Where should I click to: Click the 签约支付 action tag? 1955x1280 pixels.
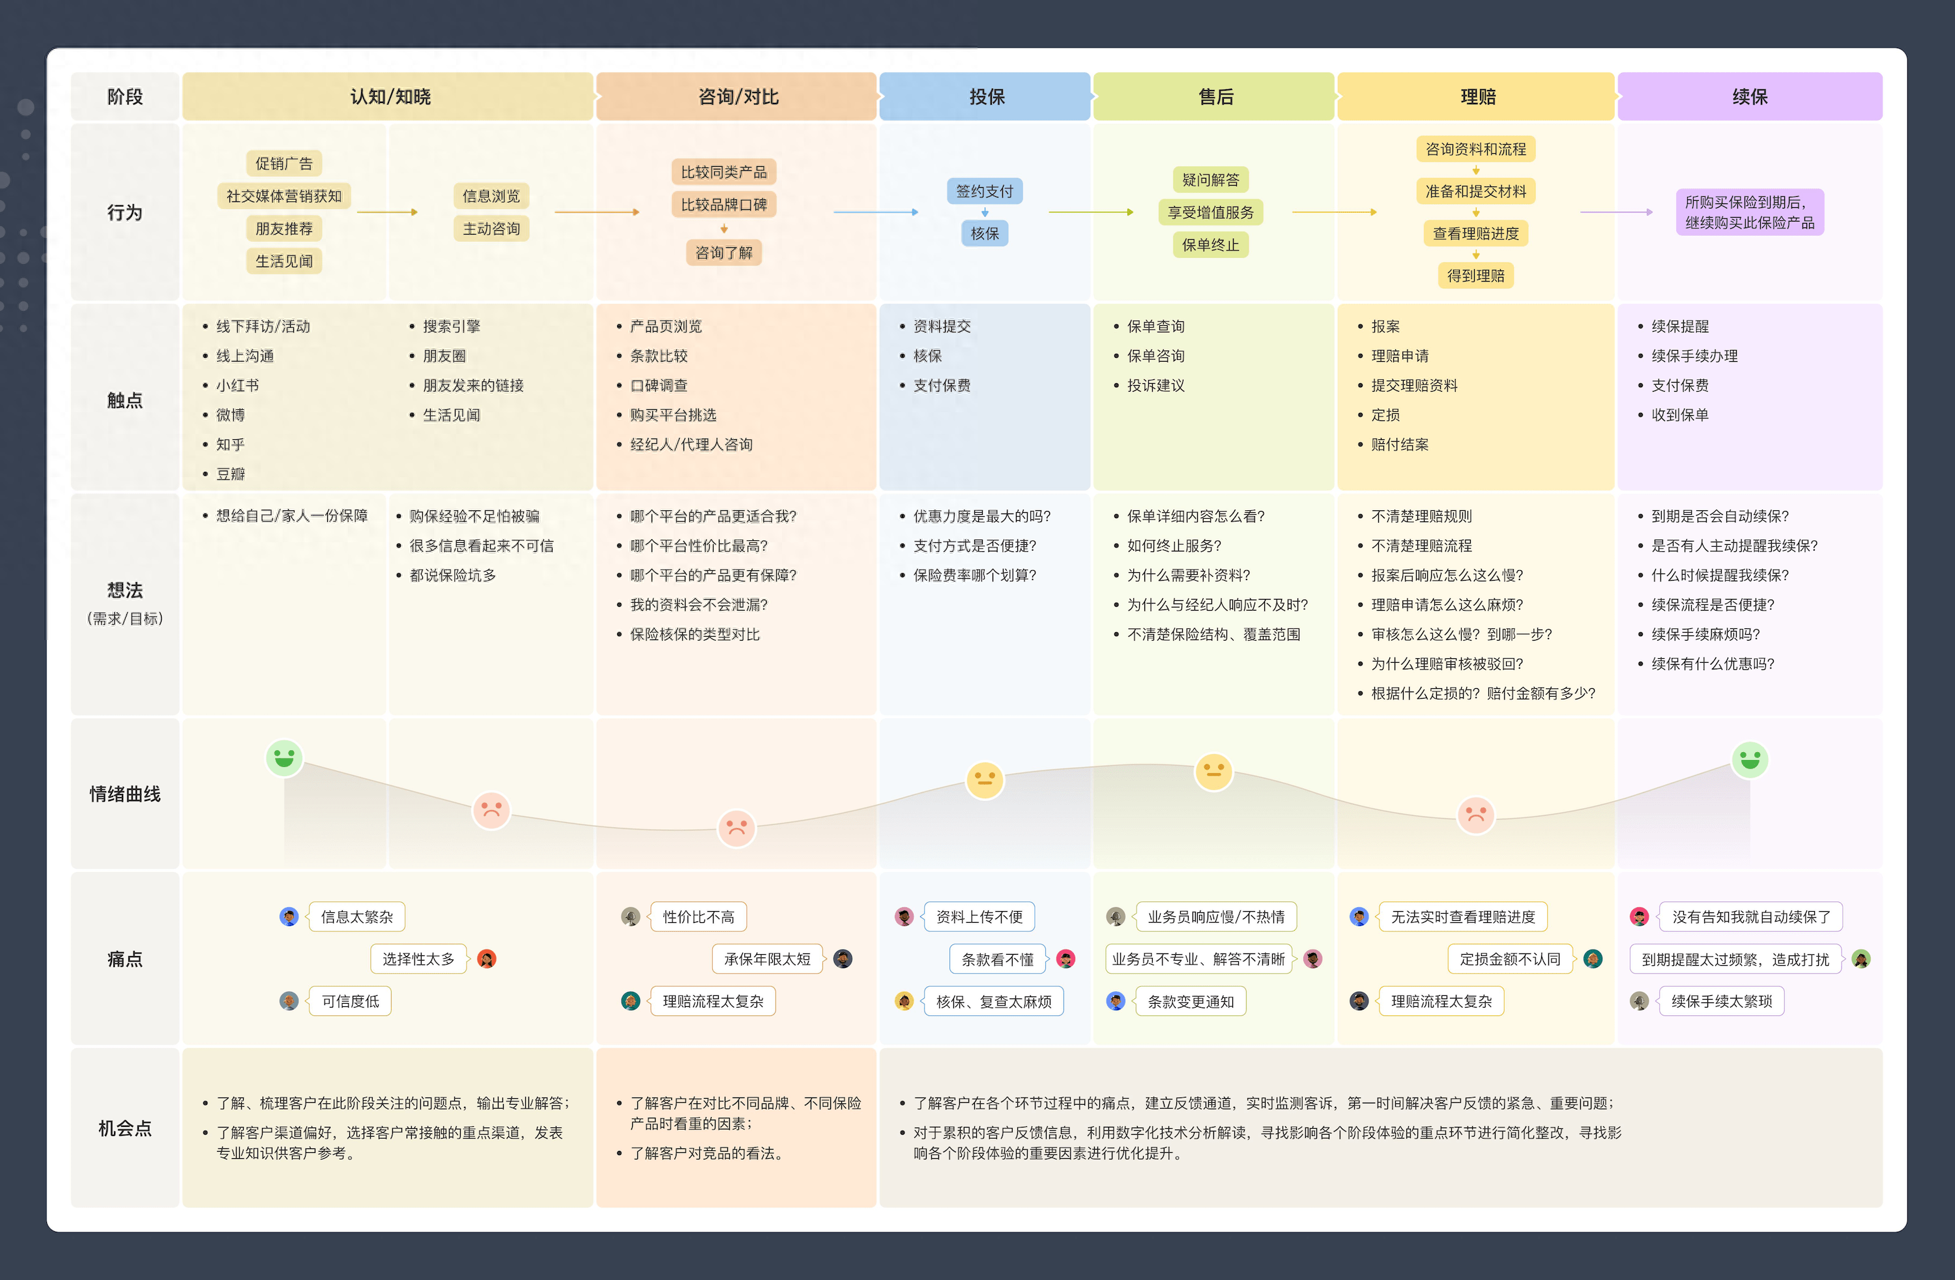984,192
